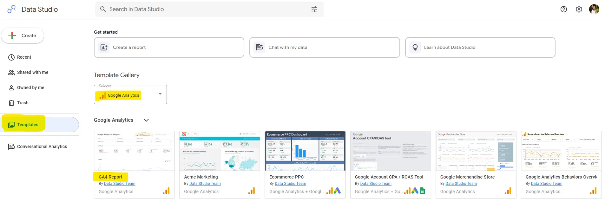This screenshot has height=221, width=605.
Task: Open the GA4 Report template thumbnail
Action: [x=134, y=151]
